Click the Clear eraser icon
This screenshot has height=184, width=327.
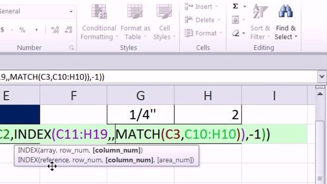[236, 33]
